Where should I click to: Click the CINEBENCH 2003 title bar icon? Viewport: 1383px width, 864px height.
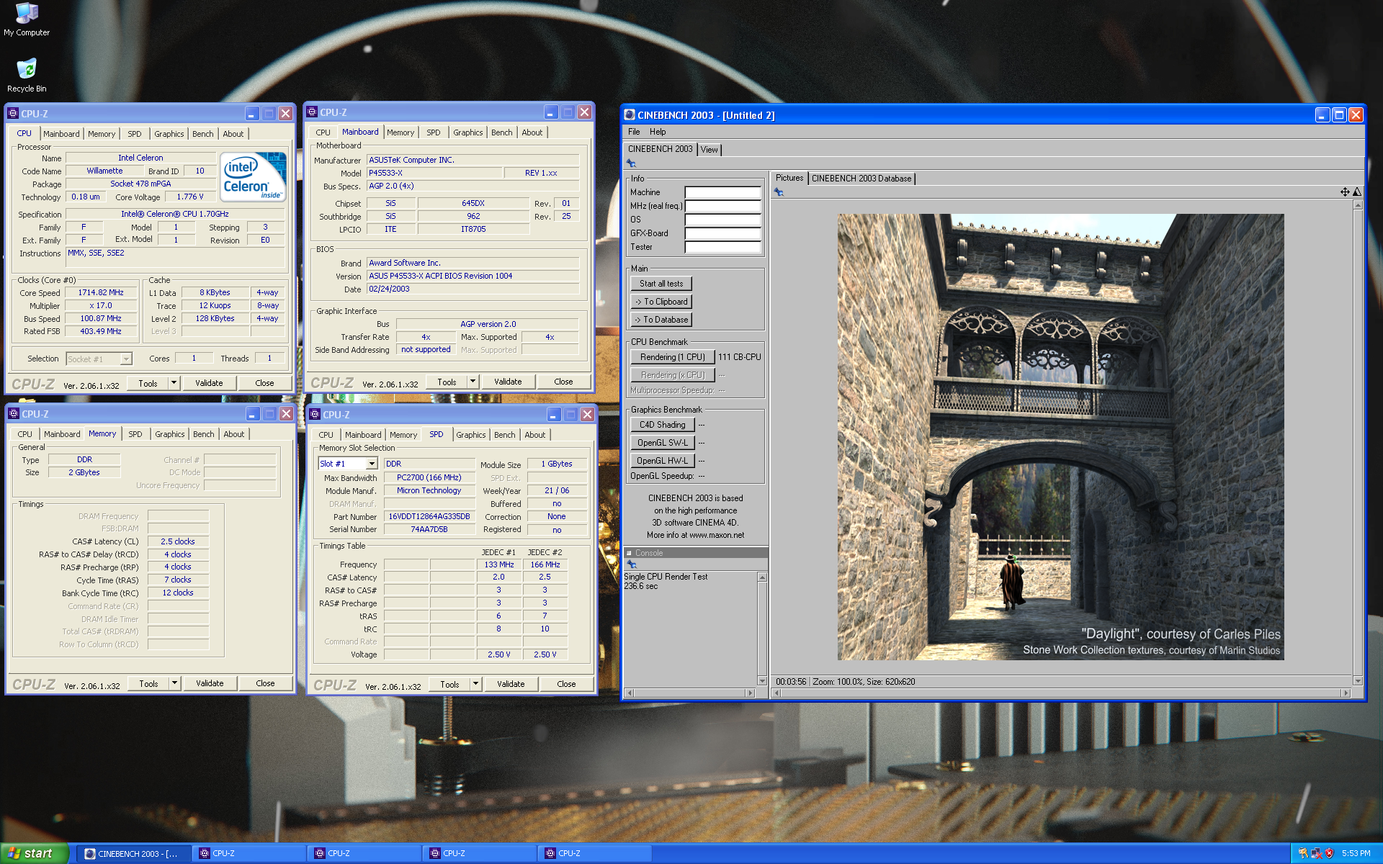630,115
